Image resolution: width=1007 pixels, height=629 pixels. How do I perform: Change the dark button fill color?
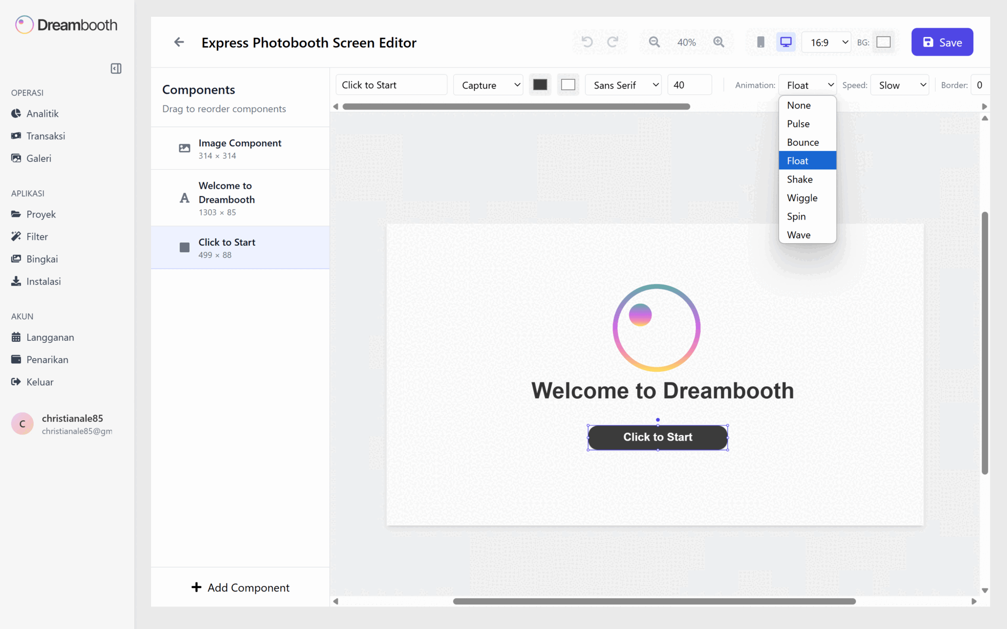tap(540, 85)
